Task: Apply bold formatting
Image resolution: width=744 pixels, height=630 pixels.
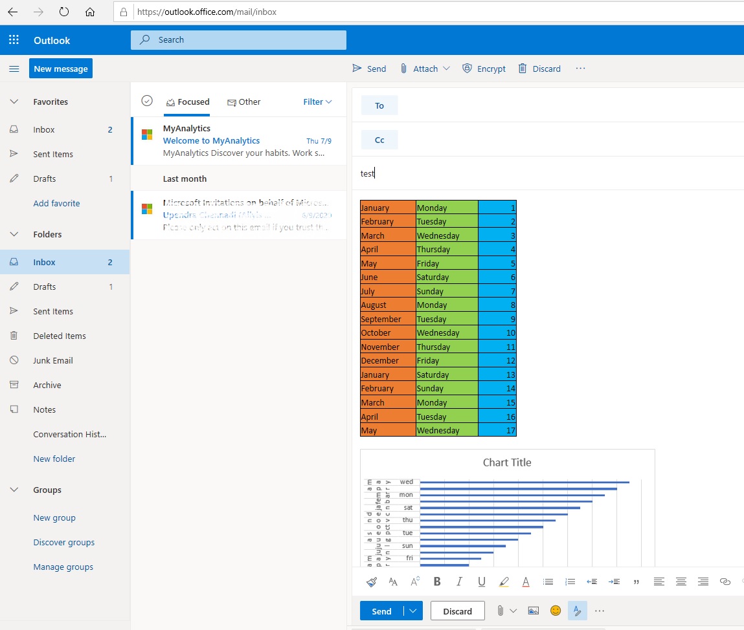Action: pyautogui.click(x=437, y=581)
